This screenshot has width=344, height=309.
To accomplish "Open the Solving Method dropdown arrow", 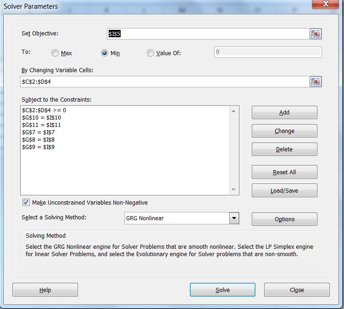I will coord(234,218).
